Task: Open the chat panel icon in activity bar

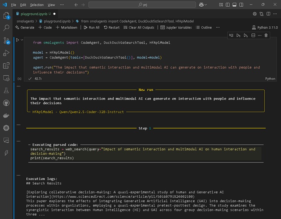Action: [6, 140]
